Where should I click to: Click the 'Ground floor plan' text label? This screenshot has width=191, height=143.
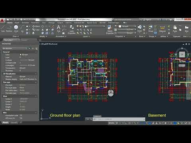(65, 115)
